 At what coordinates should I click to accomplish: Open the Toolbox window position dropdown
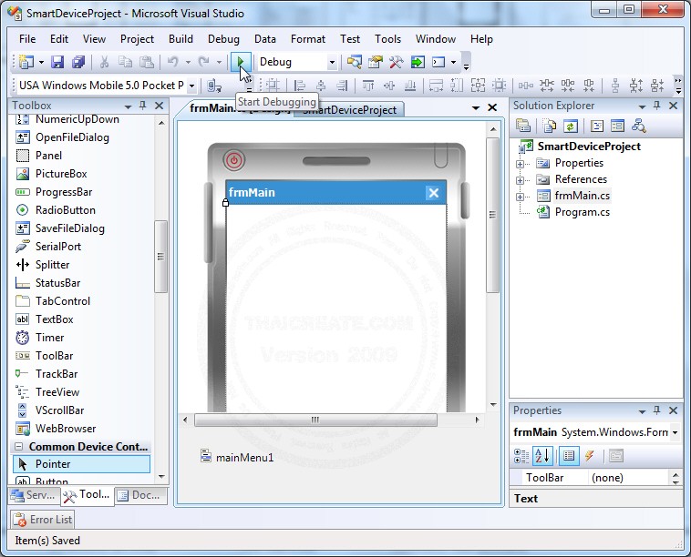tap(128, 106)
